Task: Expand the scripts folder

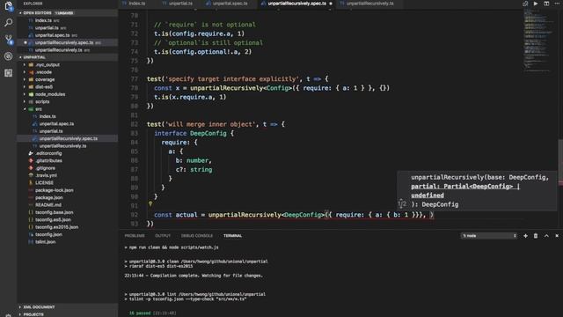Action: (42, 102)
